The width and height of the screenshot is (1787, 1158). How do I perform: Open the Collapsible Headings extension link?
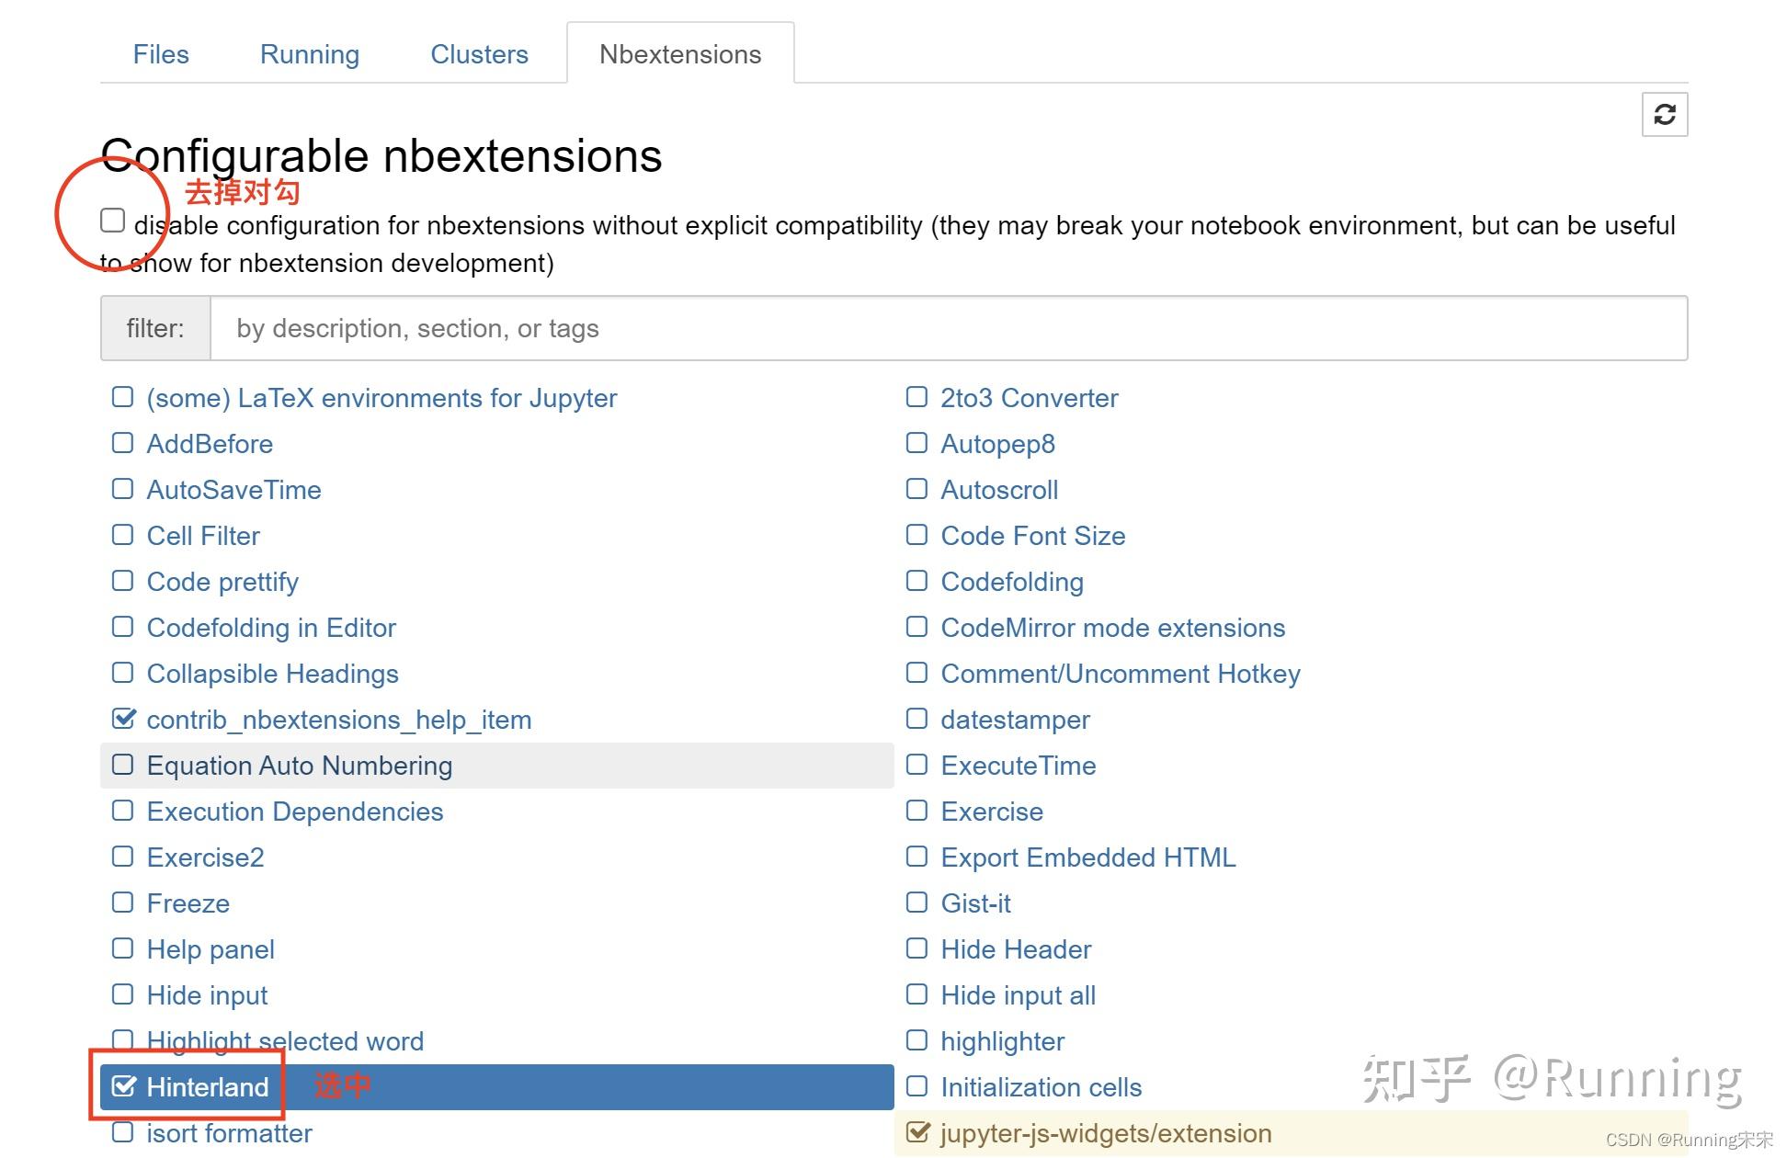(272, 674)
